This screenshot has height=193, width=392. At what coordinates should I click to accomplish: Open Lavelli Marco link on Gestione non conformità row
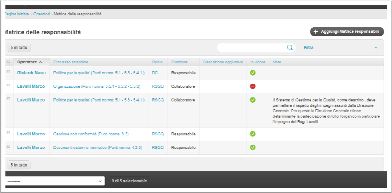[31, 134]
